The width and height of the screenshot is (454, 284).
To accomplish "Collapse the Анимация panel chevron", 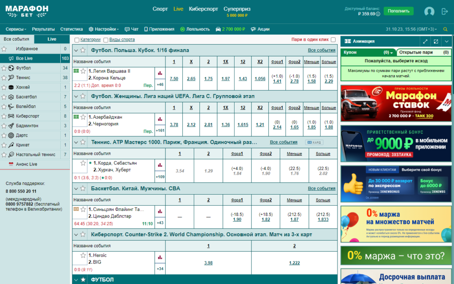I will pyautogui.click(x=446, y=41).
